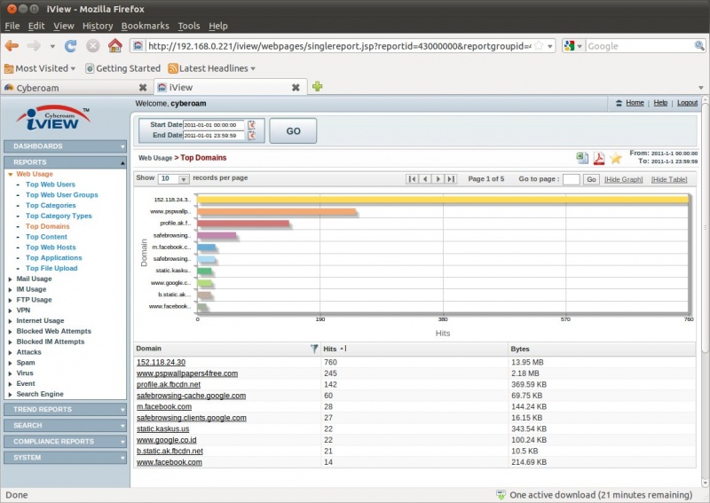The width and height of the screenshot is (710, 503).
Task: Export report as PDF icon
Action: pyautogui.click(x=599, y=158)
